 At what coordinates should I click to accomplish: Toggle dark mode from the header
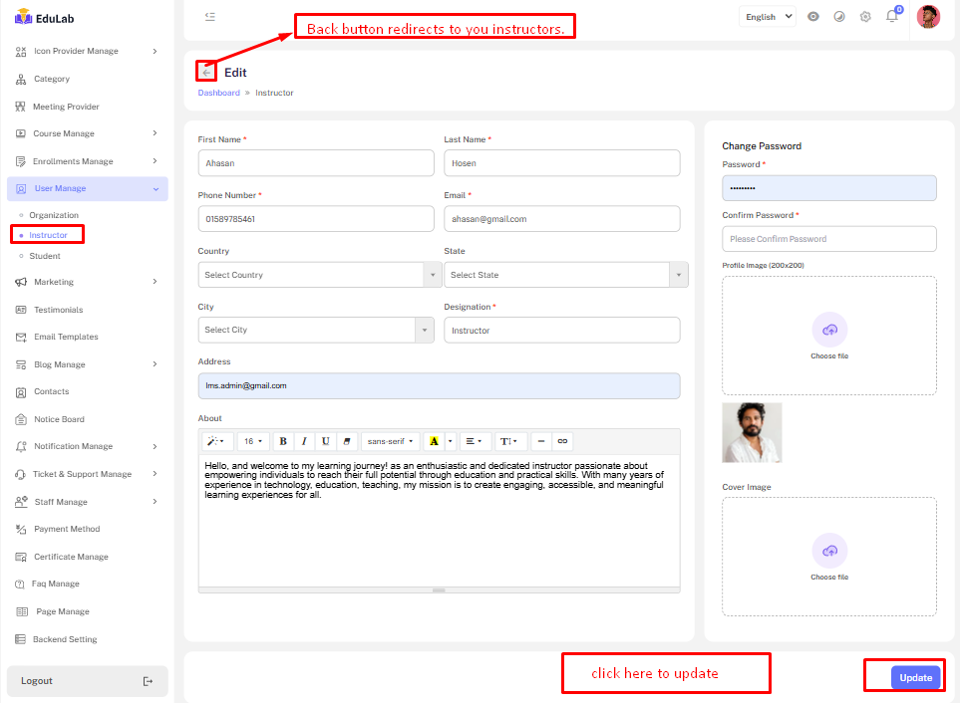point(839,17)
